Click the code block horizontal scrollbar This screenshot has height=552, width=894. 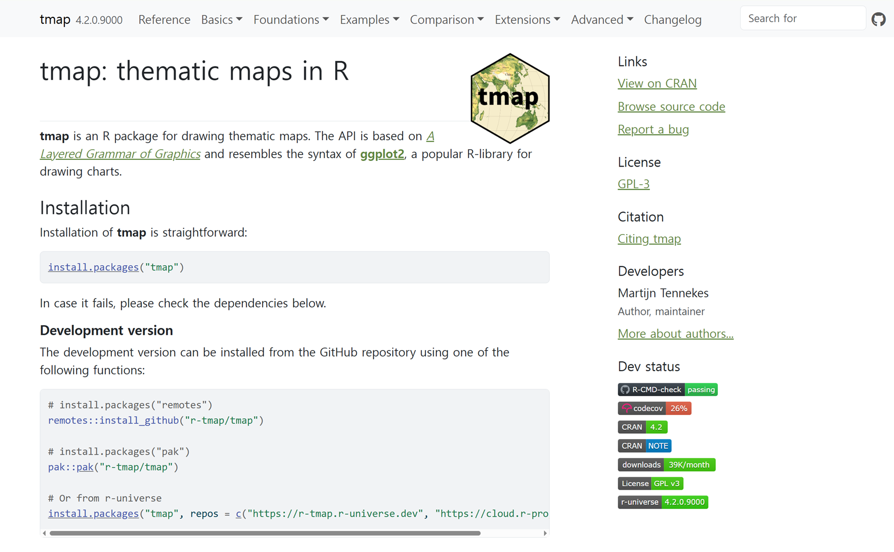[x=265, y=533]
